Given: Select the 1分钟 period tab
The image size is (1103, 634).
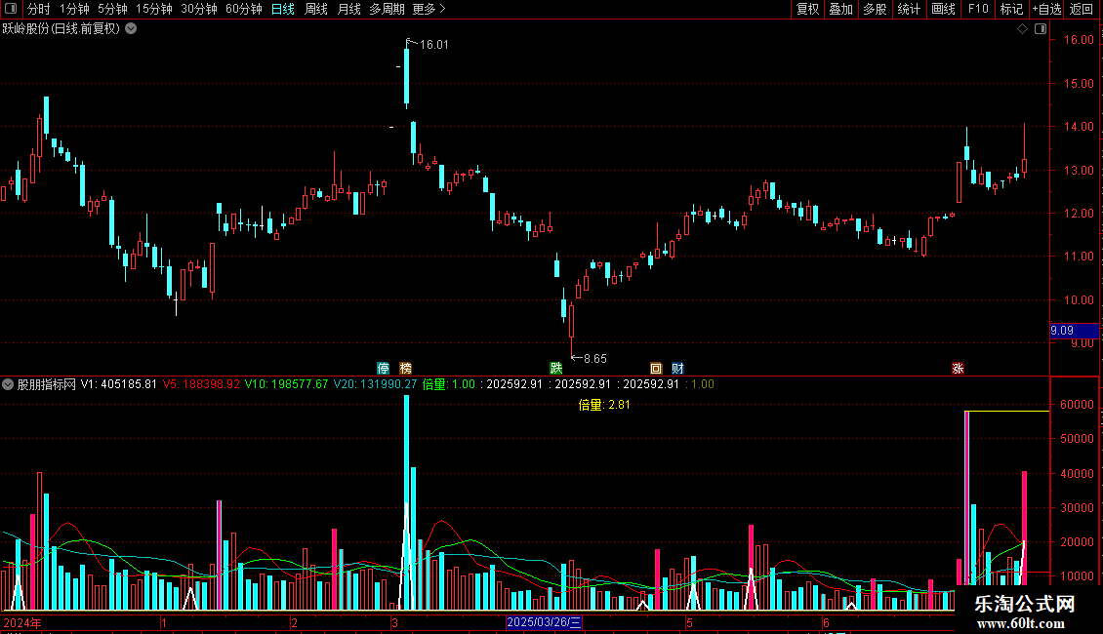Looking at the screenshot, I should point(74,9).
